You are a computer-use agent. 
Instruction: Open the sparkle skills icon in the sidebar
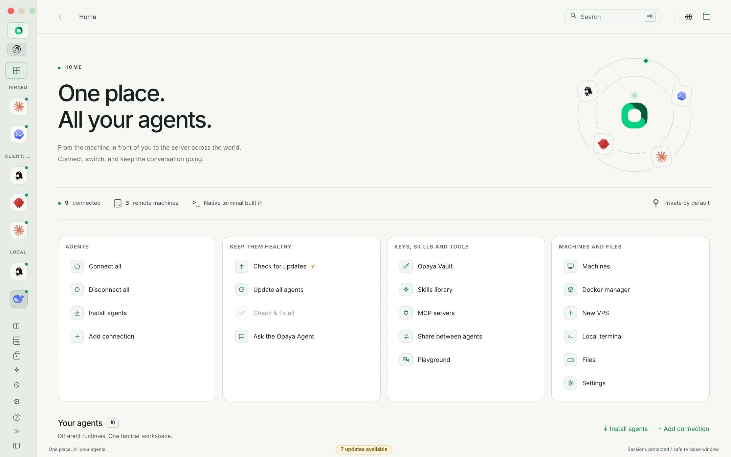[17, 370]
